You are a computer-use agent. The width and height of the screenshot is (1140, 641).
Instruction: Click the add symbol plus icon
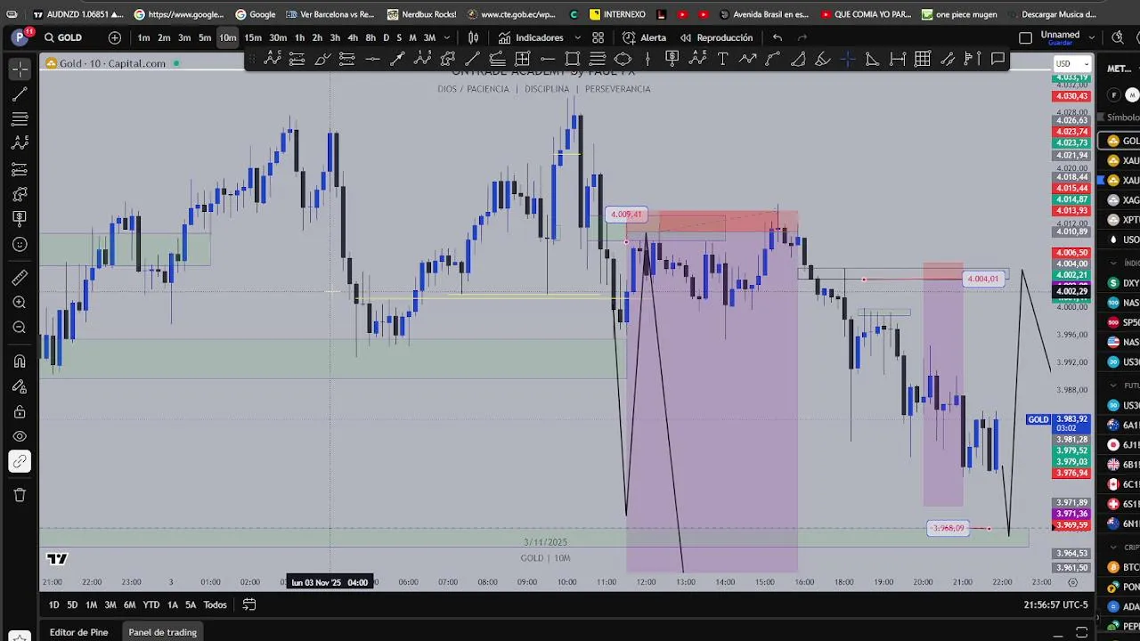(x=115, y=37)
